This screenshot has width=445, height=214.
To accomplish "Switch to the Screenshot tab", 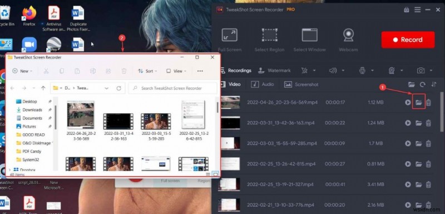I will click(301, 84).
